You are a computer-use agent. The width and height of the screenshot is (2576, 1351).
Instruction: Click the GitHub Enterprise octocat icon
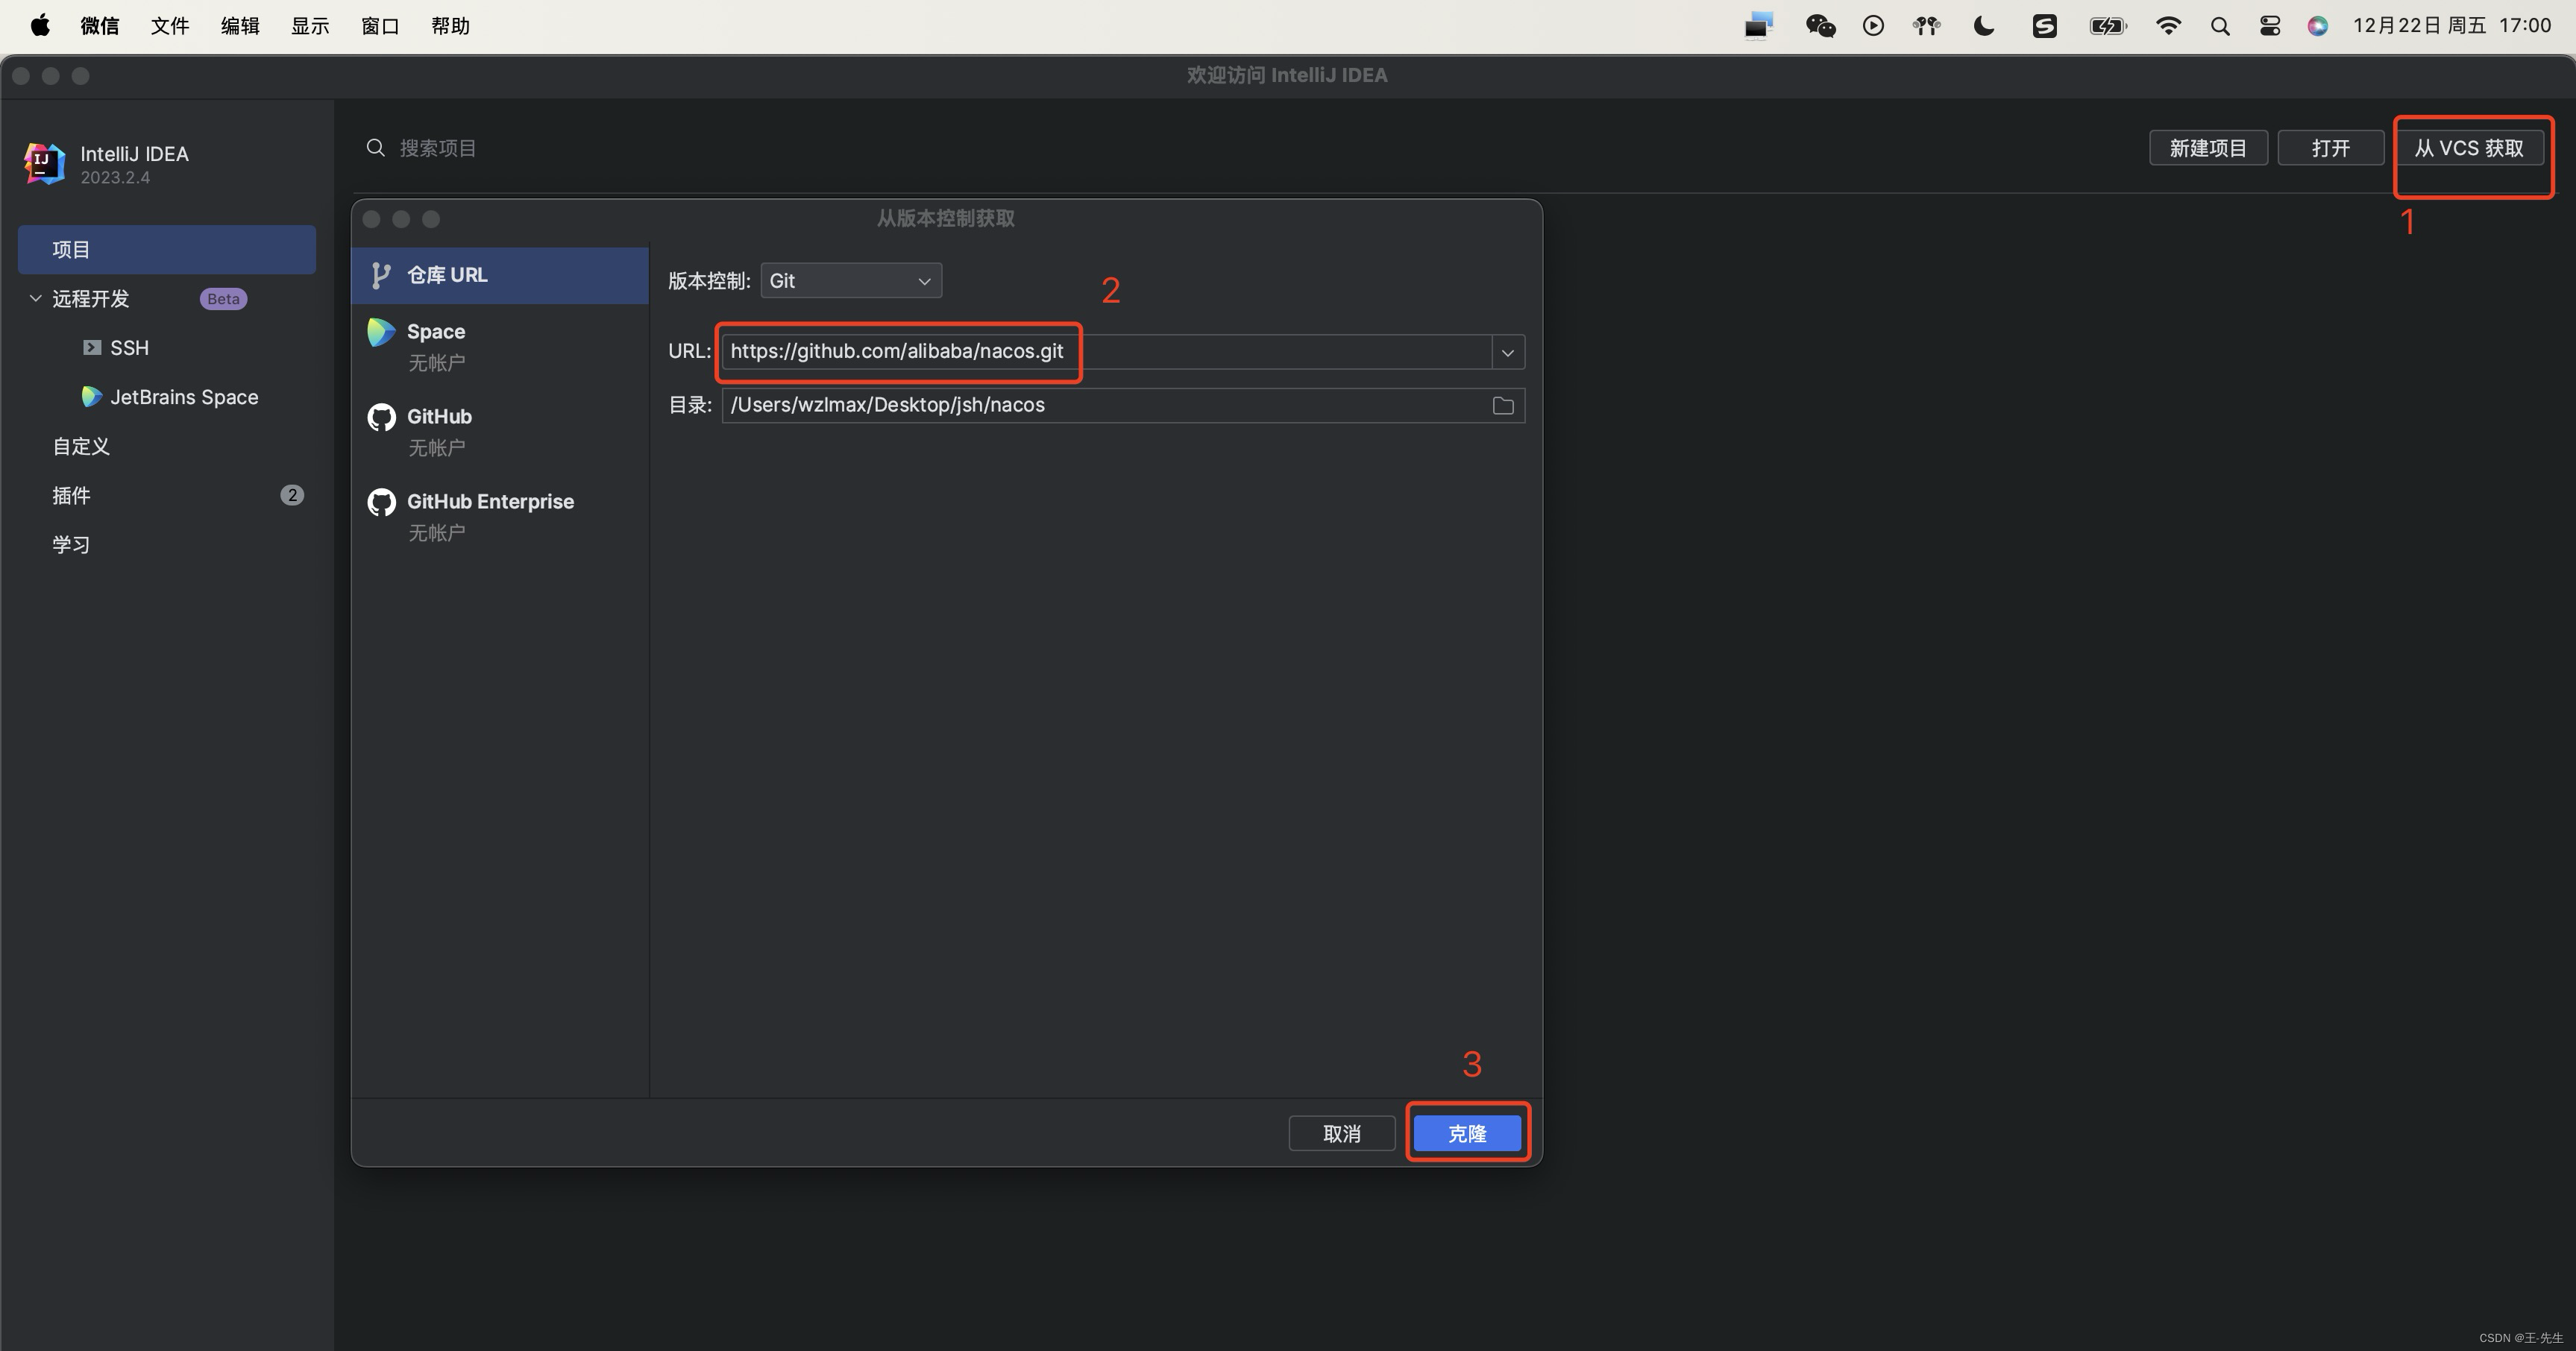point(381,502)
